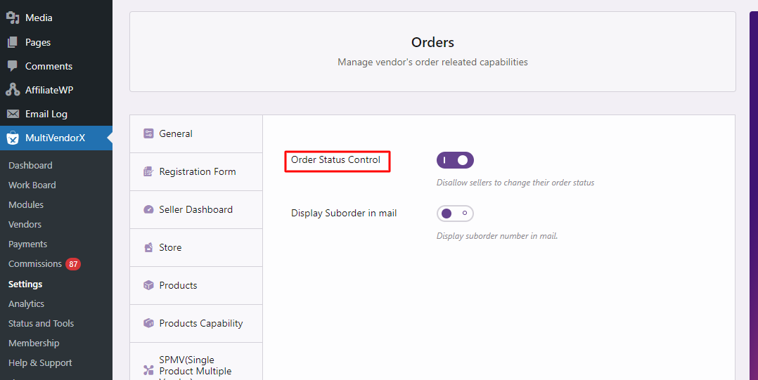Click the MultiVendorX bag icon
Screen dimensions: 758x380
tap(13, 138)
